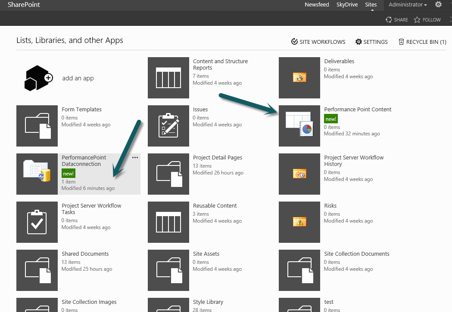Image resolution: width=452 pixels, height=312 pixels.
Task: Open Style Library title link
Action: coord(208,302)
